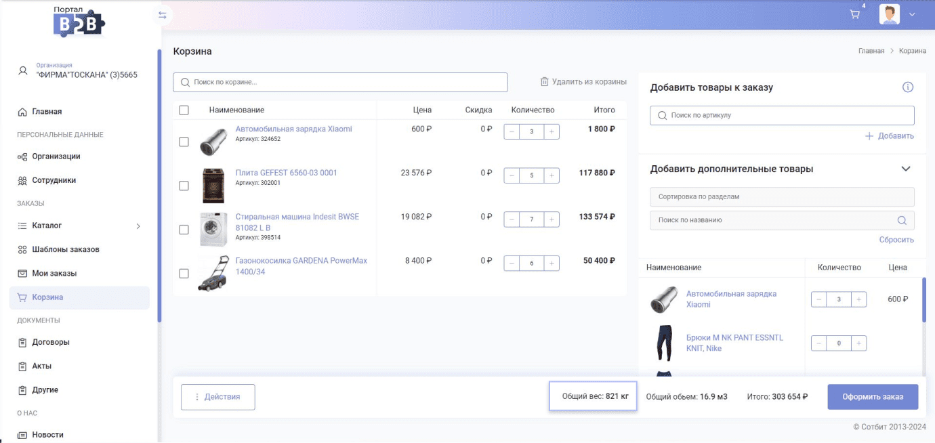Image resolution: width=935 pixels, height=443 pixels.
Task: Click the additional goods list scrollbar
Action: (x=923, y=300)
